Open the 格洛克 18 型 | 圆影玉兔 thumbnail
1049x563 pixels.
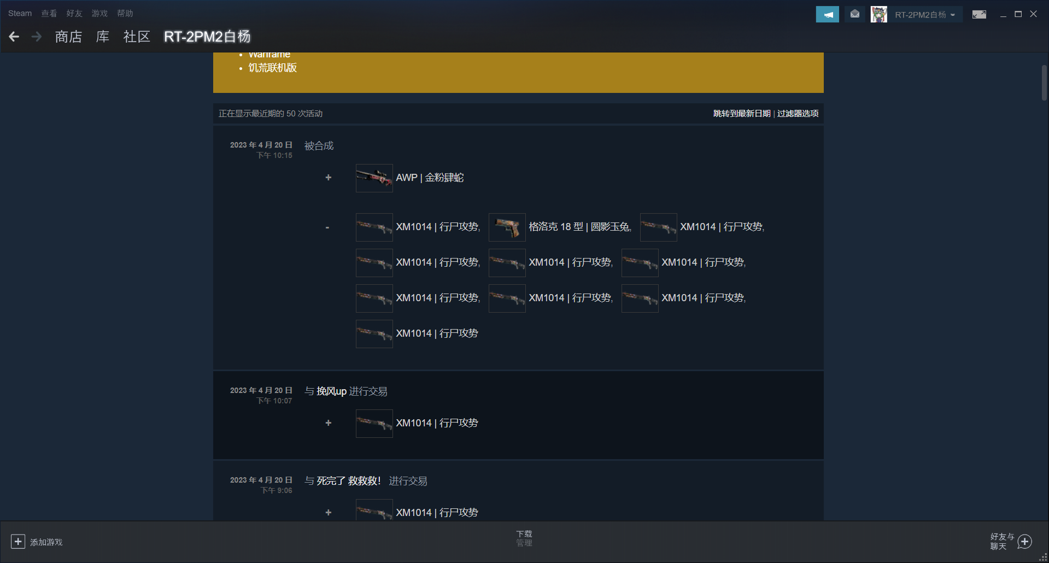click(507, 227)
